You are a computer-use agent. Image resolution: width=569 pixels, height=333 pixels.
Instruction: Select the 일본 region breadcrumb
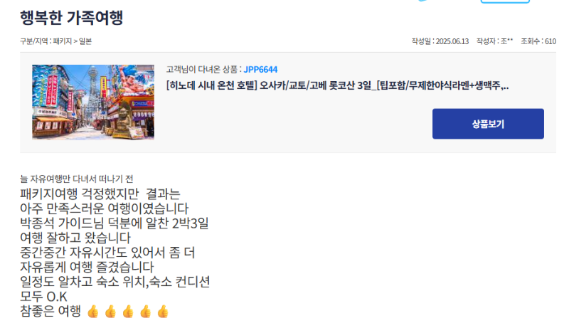pos(85,41)
